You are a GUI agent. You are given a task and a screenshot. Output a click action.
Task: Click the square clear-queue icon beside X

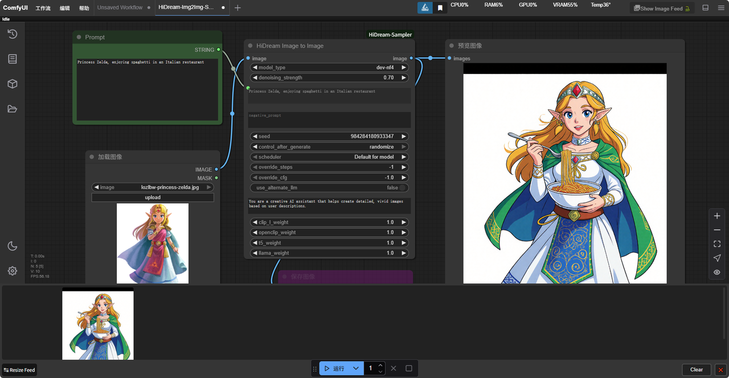(x=409, y=368)
